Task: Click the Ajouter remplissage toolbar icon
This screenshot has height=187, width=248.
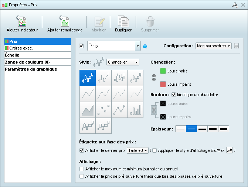Action: pos(64,21)
